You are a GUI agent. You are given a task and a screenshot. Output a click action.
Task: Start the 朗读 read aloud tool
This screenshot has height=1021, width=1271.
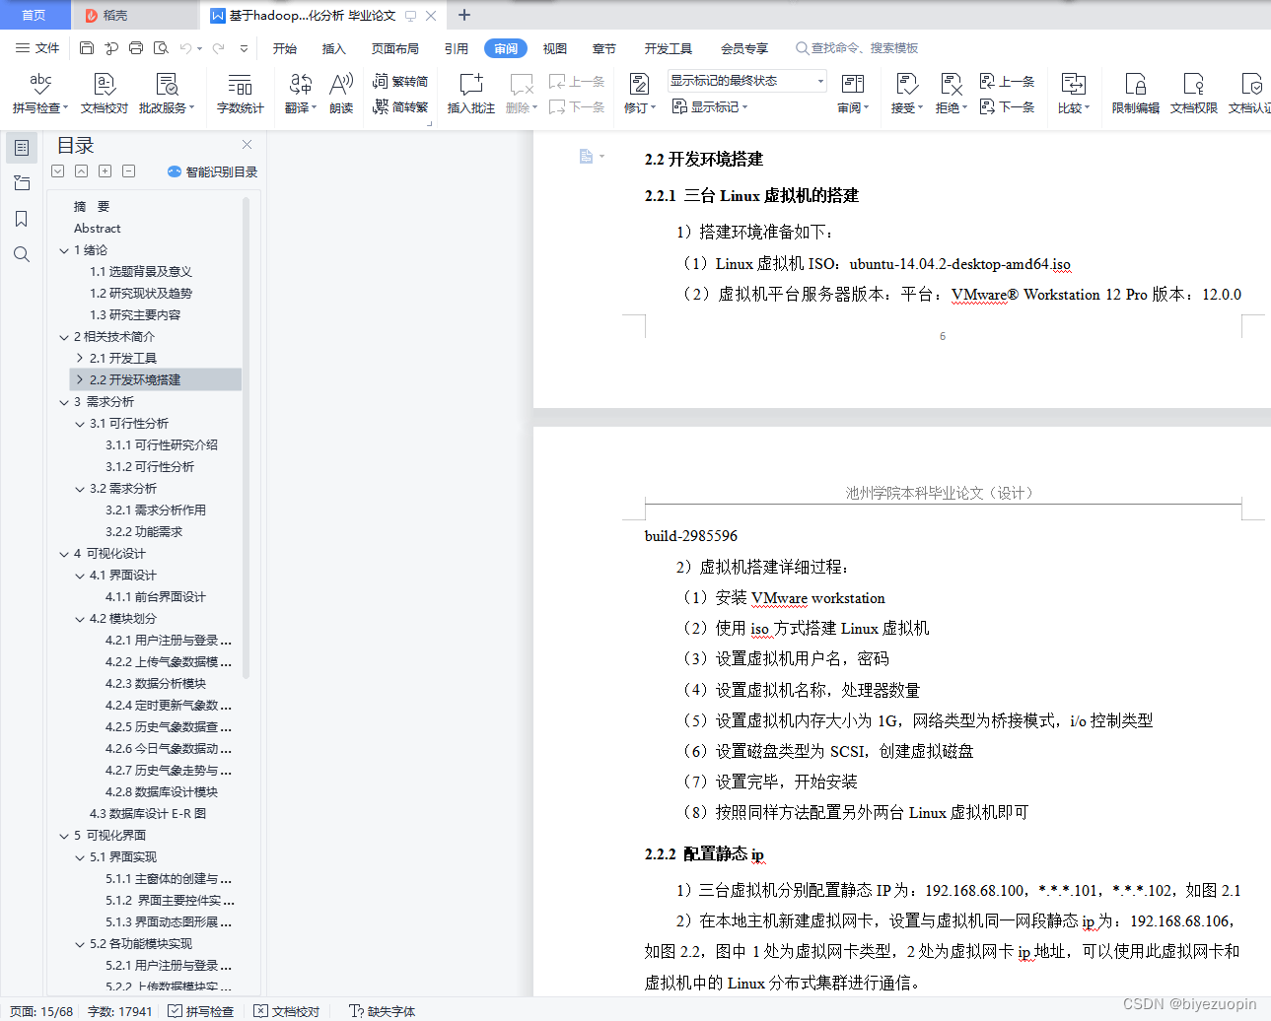pos(341,94)
